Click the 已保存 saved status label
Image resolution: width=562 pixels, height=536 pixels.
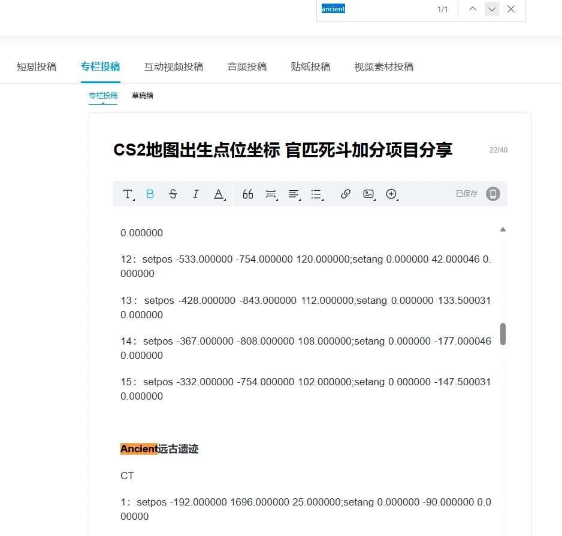click(467, 194)
